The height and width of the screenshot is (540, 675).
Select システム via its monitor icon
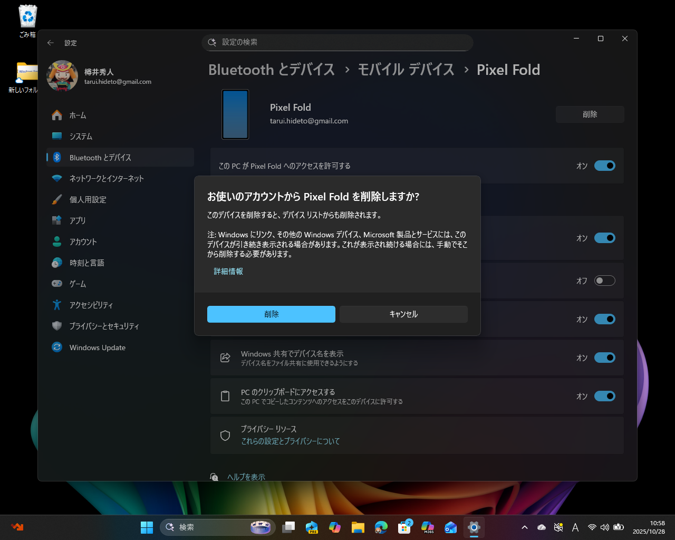[x=57, y=136]
